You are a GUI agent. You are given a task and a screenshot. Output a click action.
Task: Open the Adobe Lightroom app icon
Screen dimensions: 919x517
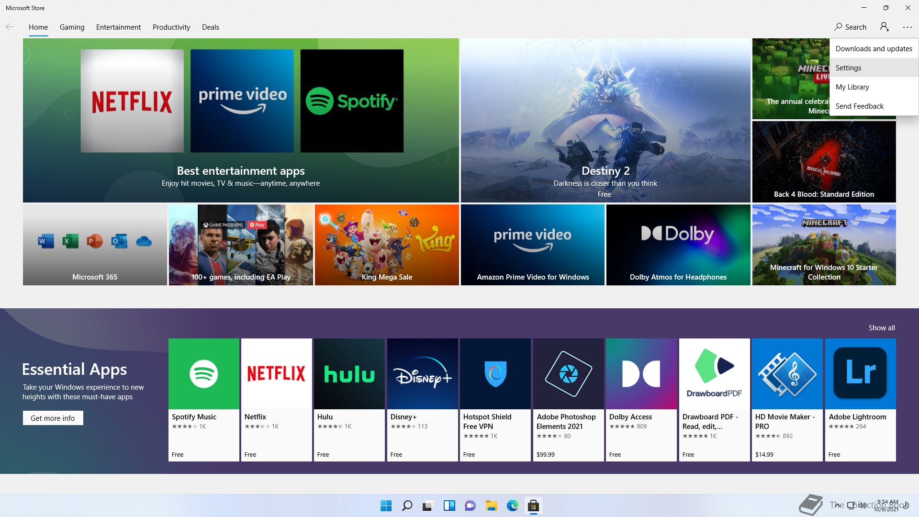pyautogui.click(x=861, y=374)
